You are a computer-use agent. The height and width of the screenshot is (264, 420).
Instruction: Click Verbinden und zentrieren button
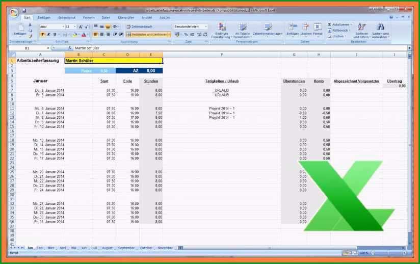coord(148,35)
